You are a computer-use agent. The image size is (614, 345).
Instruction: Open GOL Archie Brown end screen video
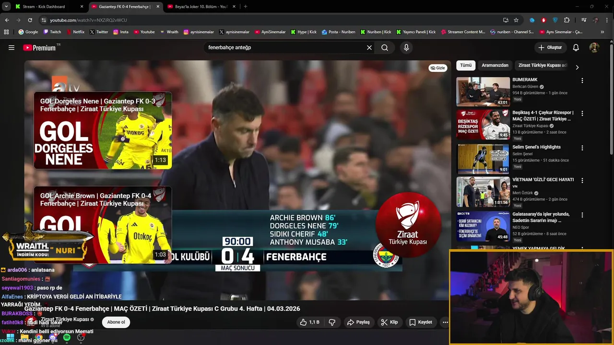[103, 224]
